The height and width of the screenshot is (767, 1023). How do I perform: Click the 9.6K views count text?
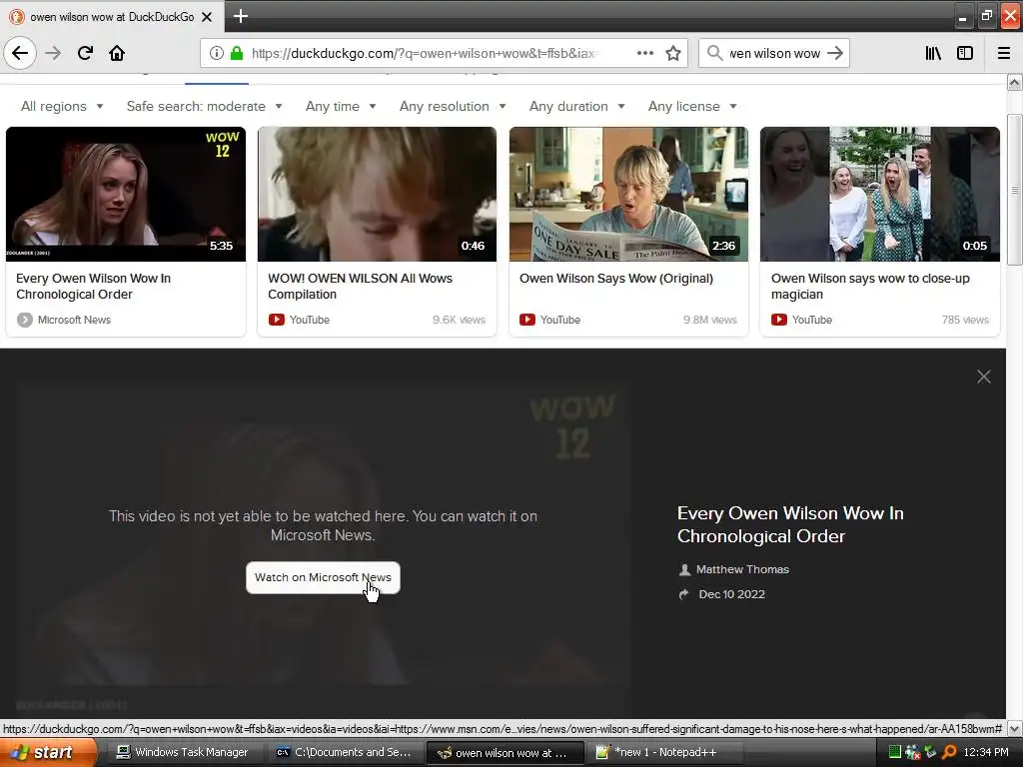click(460, 320)
